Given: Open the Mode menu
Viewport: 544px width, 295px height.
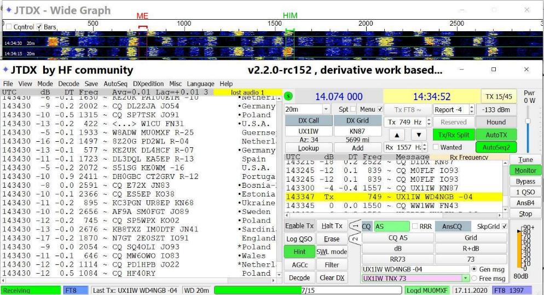Looking at the screenshot, I should click(x=45, y=84).
